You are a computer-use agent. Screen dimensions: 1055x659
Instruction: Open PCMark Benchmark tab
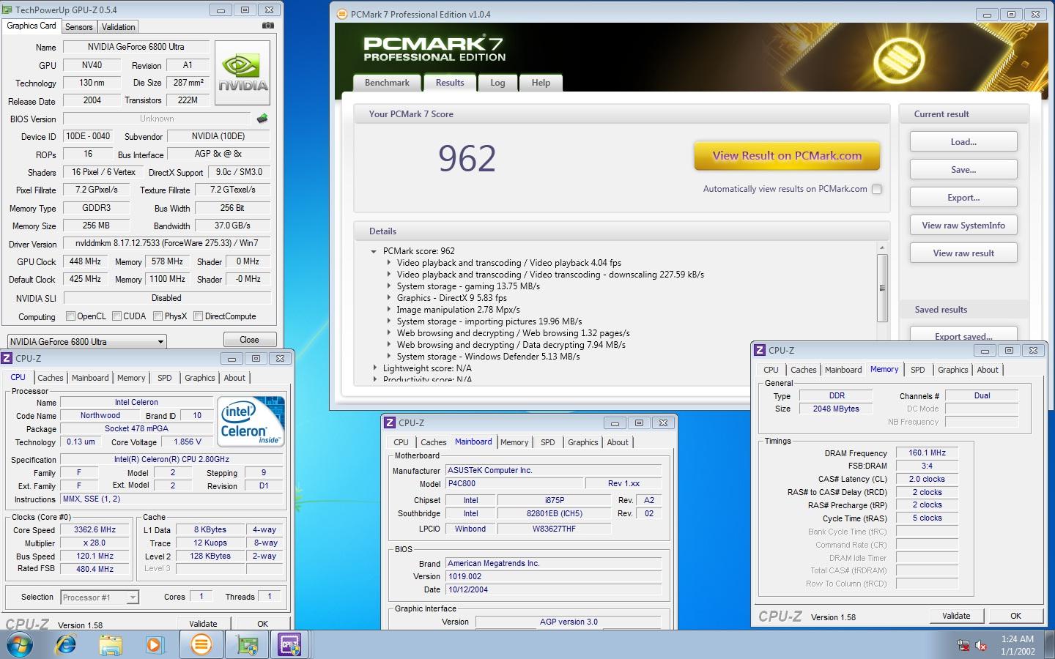pyautogui.click(x=387, y=83)
